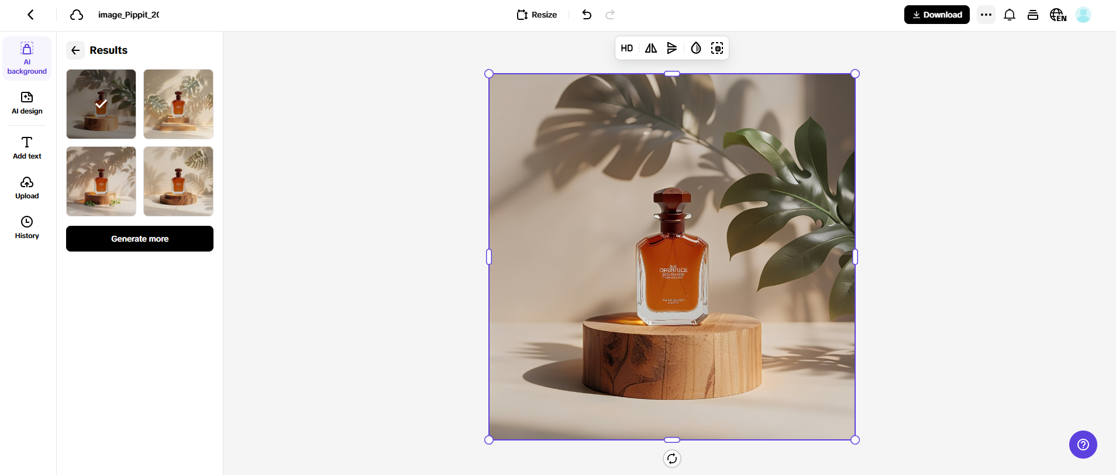
Task: Open the opacity droplet tool
Action: coord(695,48)
